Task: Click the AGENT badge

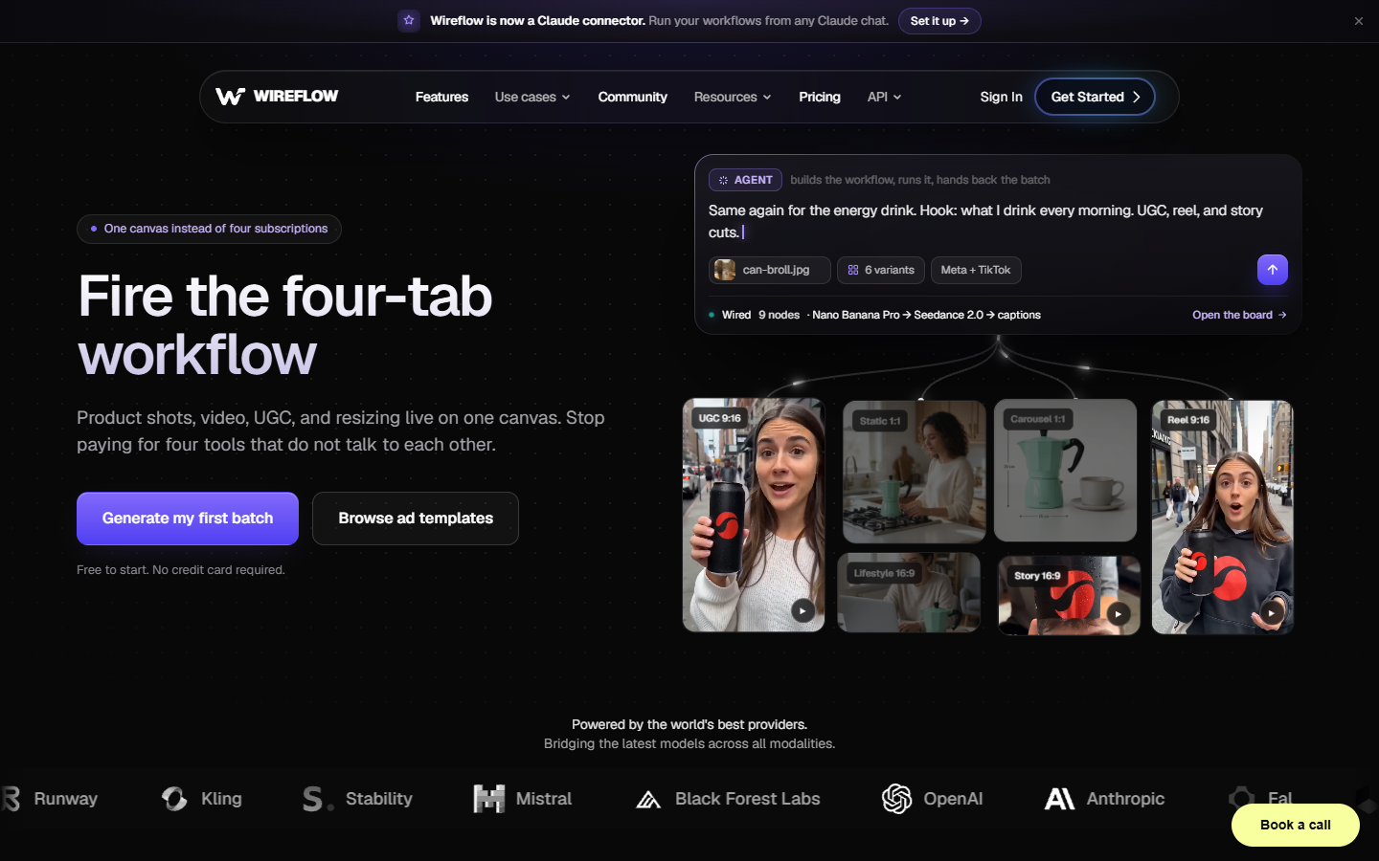Action: click(x=746, y=180)
